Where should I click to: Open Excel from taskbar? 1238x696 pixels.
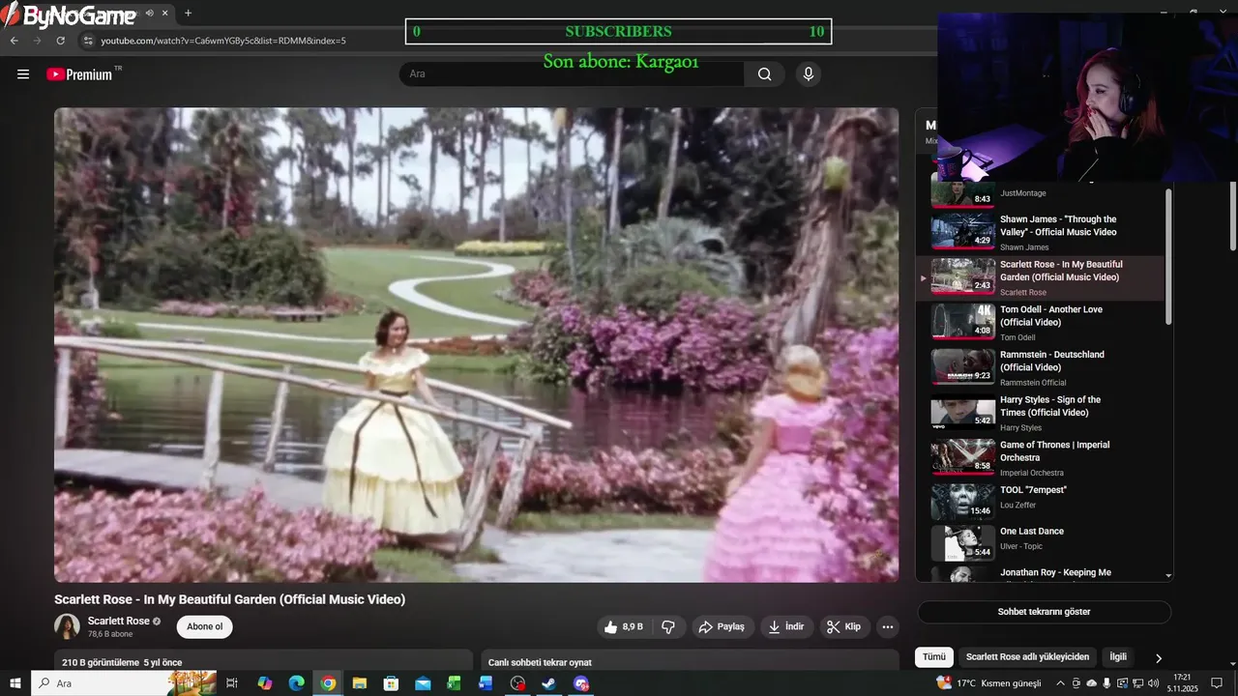454,683
